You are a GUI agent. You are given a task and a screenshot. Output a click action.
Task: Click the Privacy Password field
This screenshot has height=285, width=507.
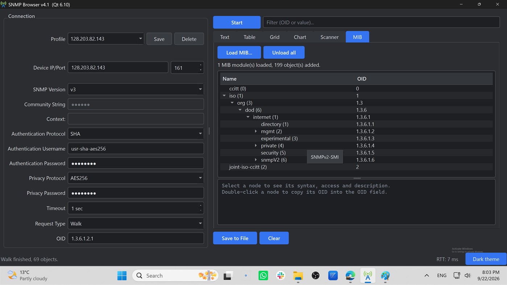click(136, 193)
